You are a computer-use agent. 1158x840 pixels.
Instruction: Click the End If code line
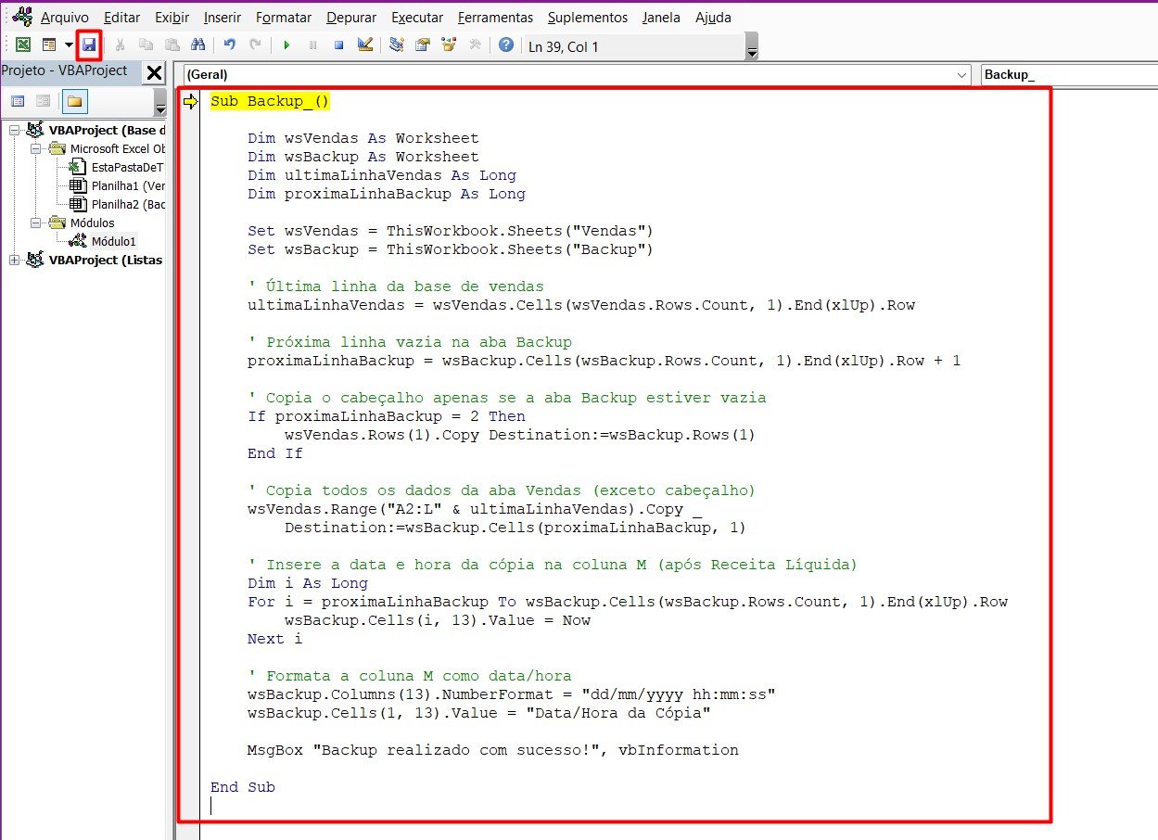point(274,453)
